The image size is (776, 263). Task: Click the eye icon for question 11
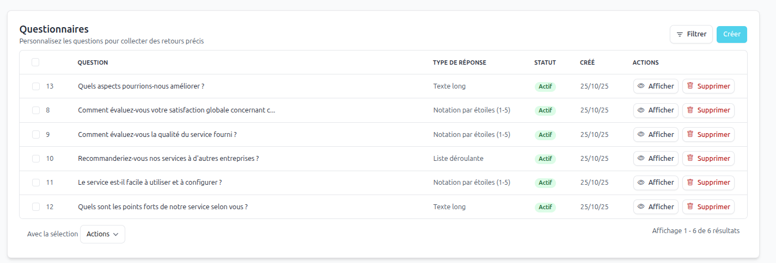[641, 183]
